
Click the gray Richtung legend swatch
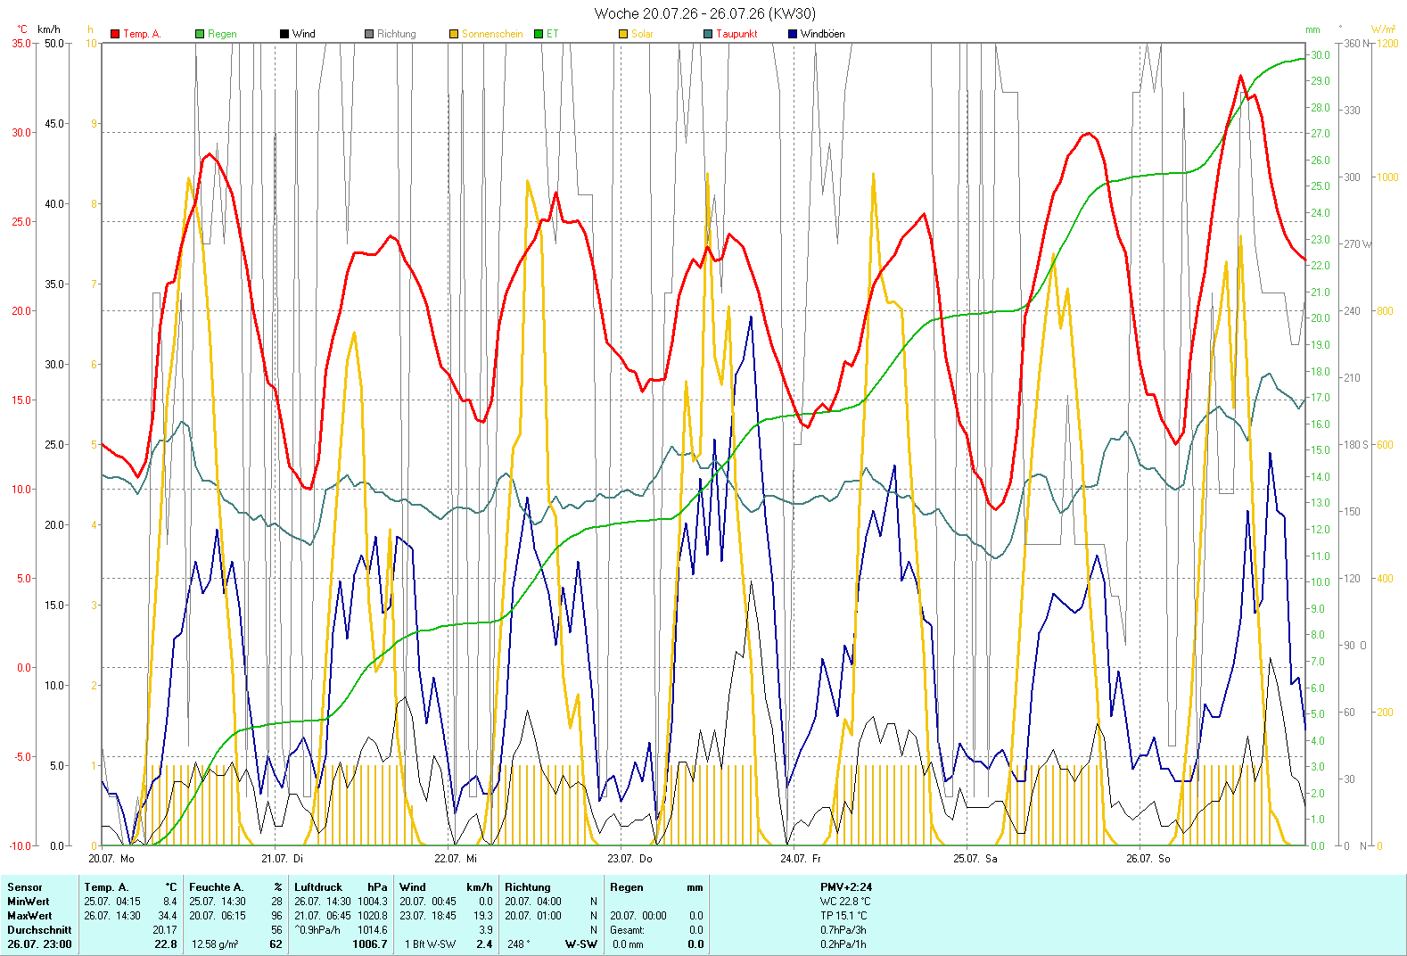369,34
